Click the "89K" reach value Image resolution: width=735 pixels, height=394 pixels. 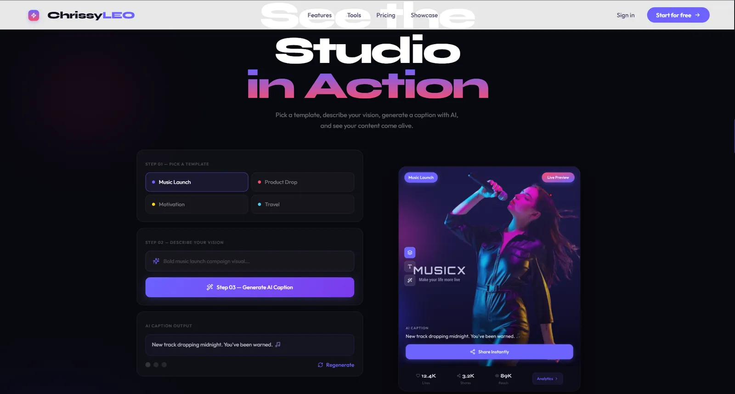click(x=506, y=376)
